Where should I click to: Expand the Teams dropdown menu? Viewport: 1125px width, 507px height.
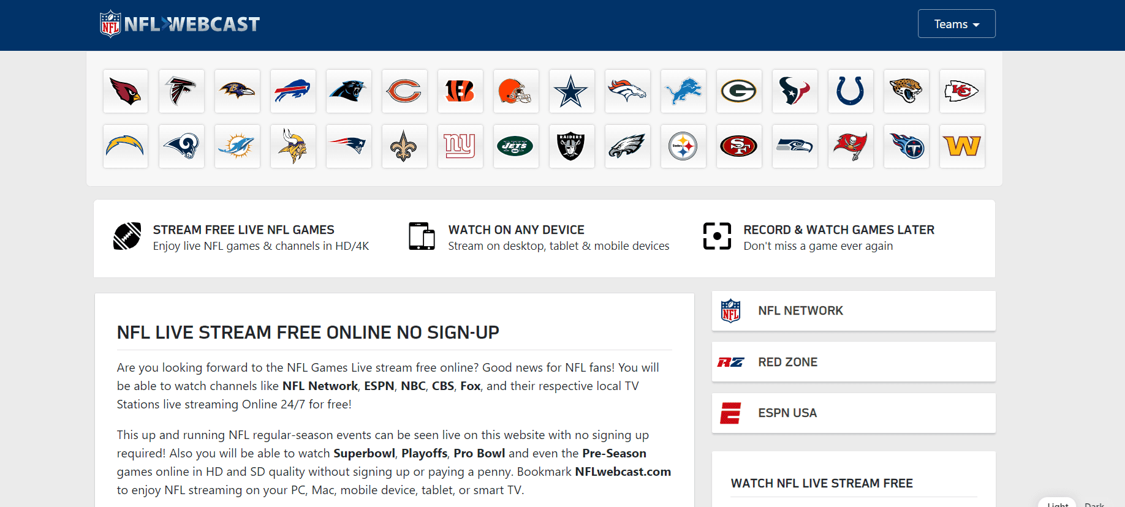click(956, 24)
